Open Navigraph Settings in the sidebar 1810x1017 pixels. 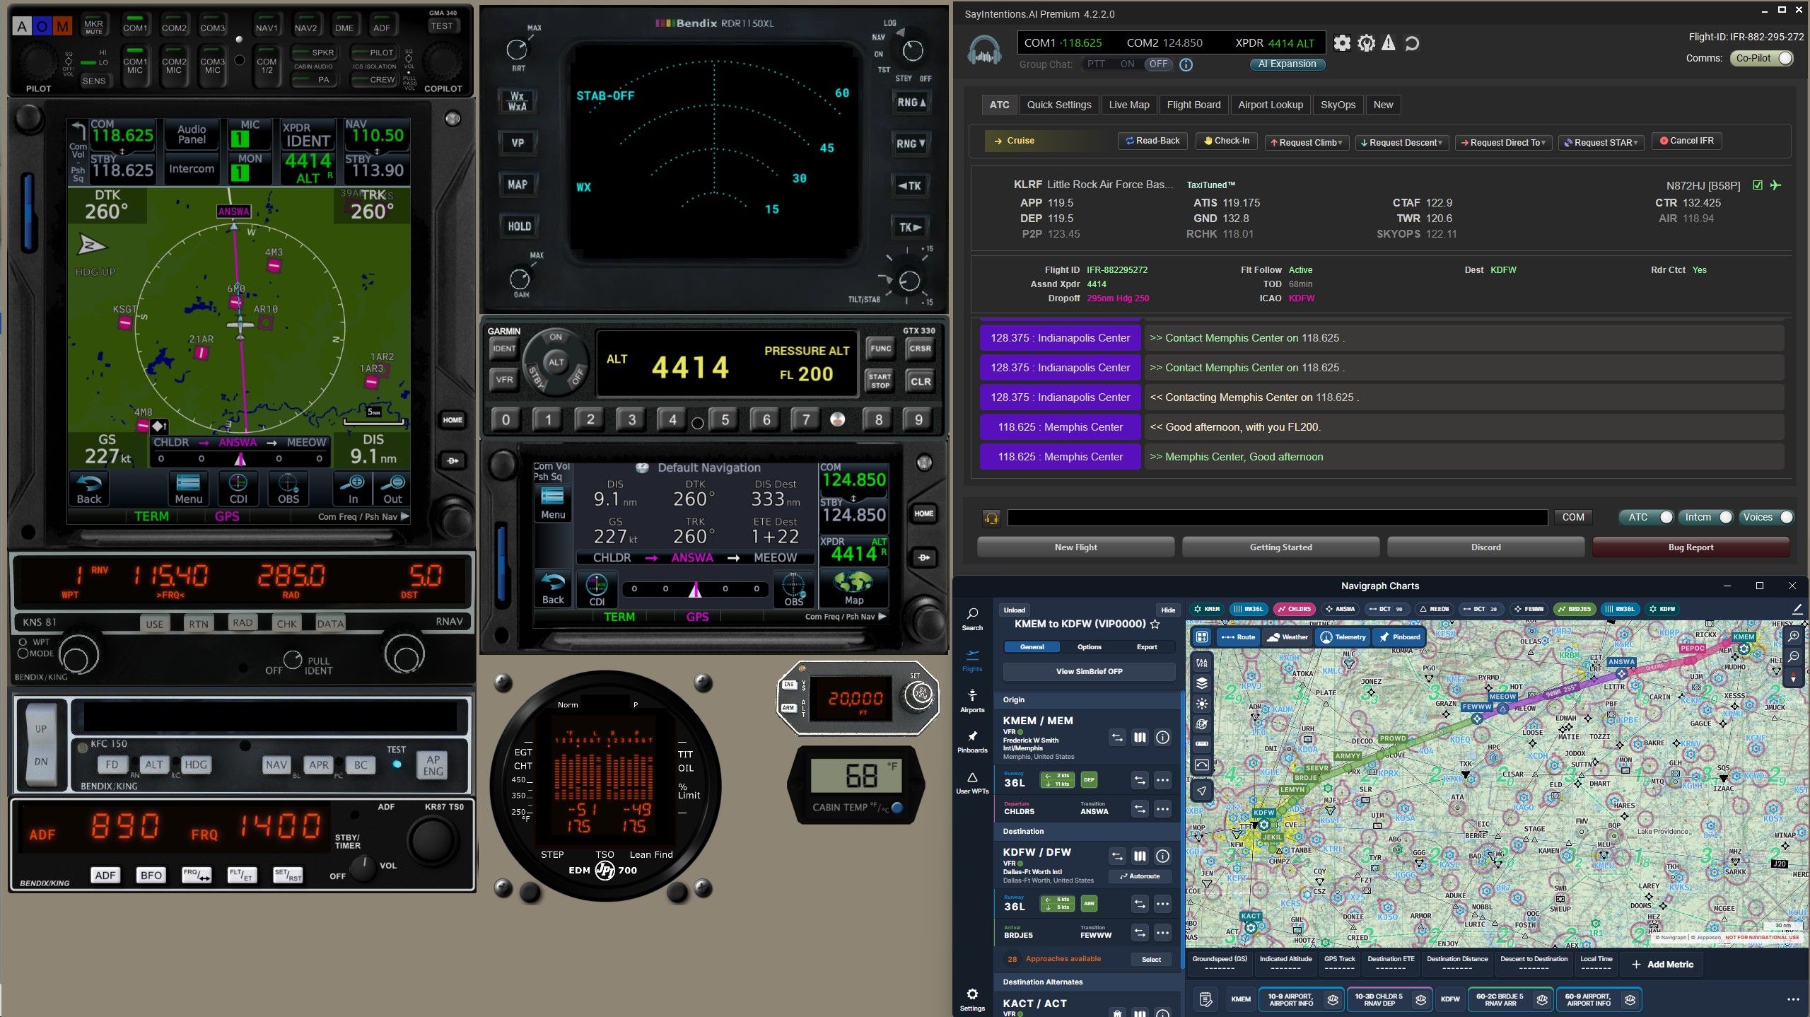972,999
